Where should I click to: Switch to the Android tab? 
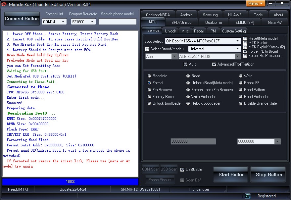(x=186, y=15)
